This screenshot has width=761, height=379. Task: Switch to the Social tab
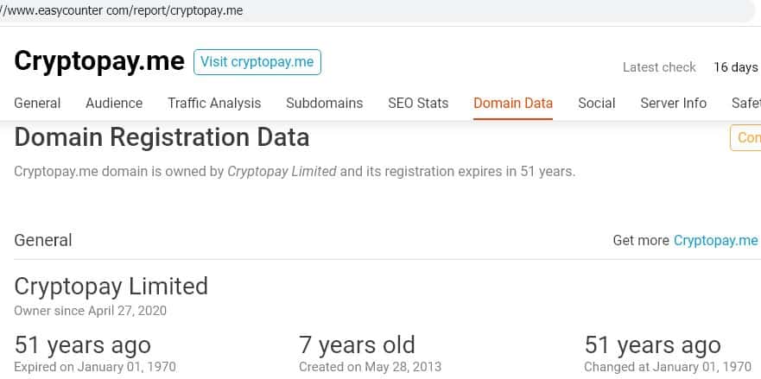click(597, 103)
